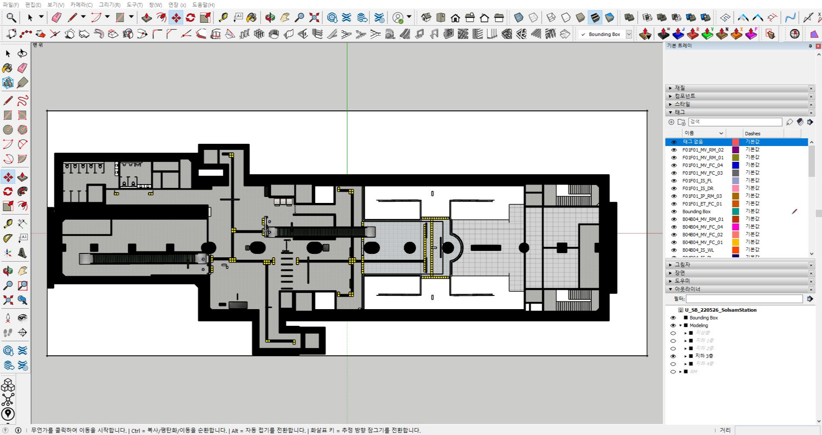Image resolution: width=822 pixels, height=435 pixels.
Task: Select the Orbit tool in top toolbar
Action: 270,18
